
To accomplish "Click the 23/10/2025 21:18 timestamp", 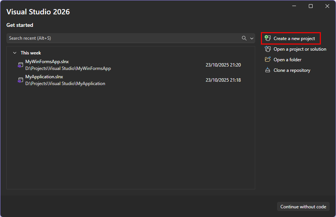I will point(223,80).
